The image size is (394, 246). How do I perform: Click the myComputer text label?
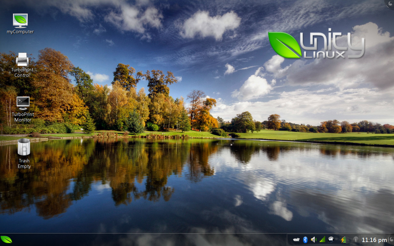[x=20, y=31]
